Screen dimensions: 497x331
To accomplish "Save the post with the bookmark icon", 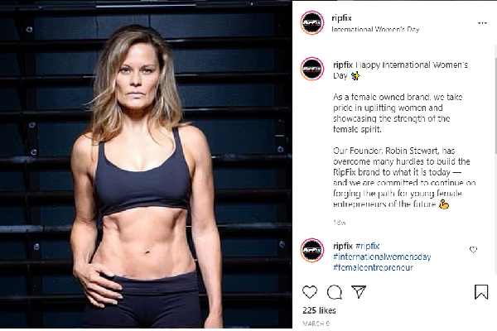I will click(x=481, y=292).
